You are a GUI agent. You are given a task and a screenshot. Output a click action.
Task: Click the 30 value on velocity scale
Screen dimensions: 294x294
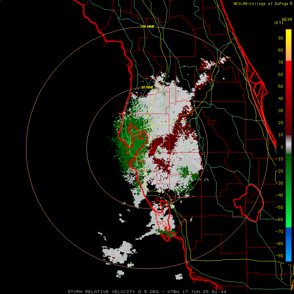coord(281,111)
